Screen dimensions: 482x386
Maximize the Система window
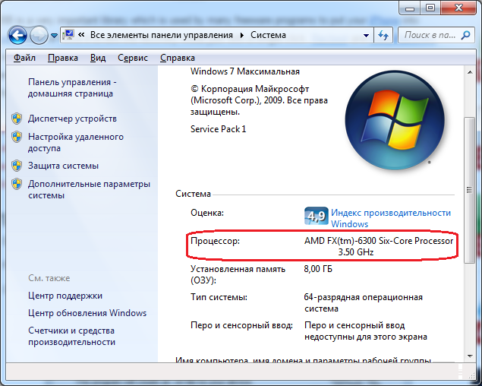430,8
